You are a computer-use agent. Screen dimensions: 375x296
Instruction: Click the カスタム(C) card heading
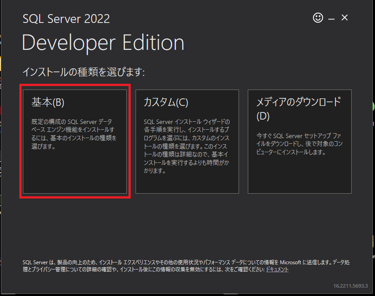coord(166,102)
